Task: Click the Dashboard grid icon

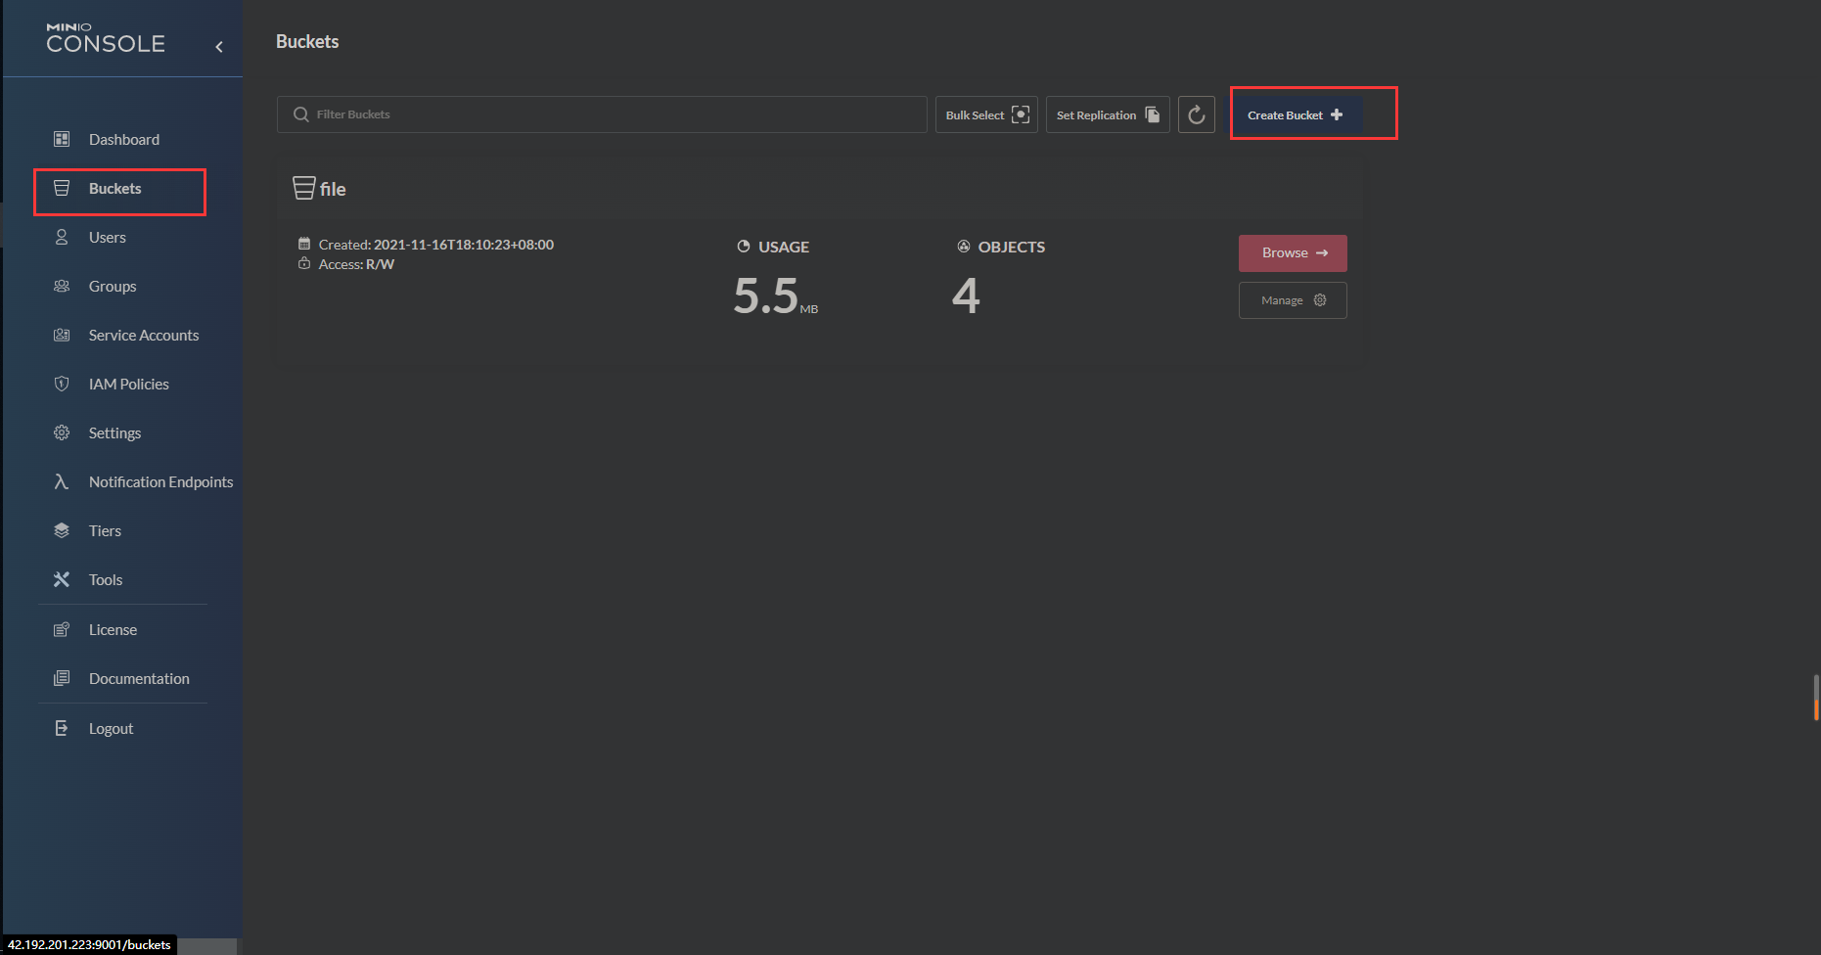Action: 62,140
